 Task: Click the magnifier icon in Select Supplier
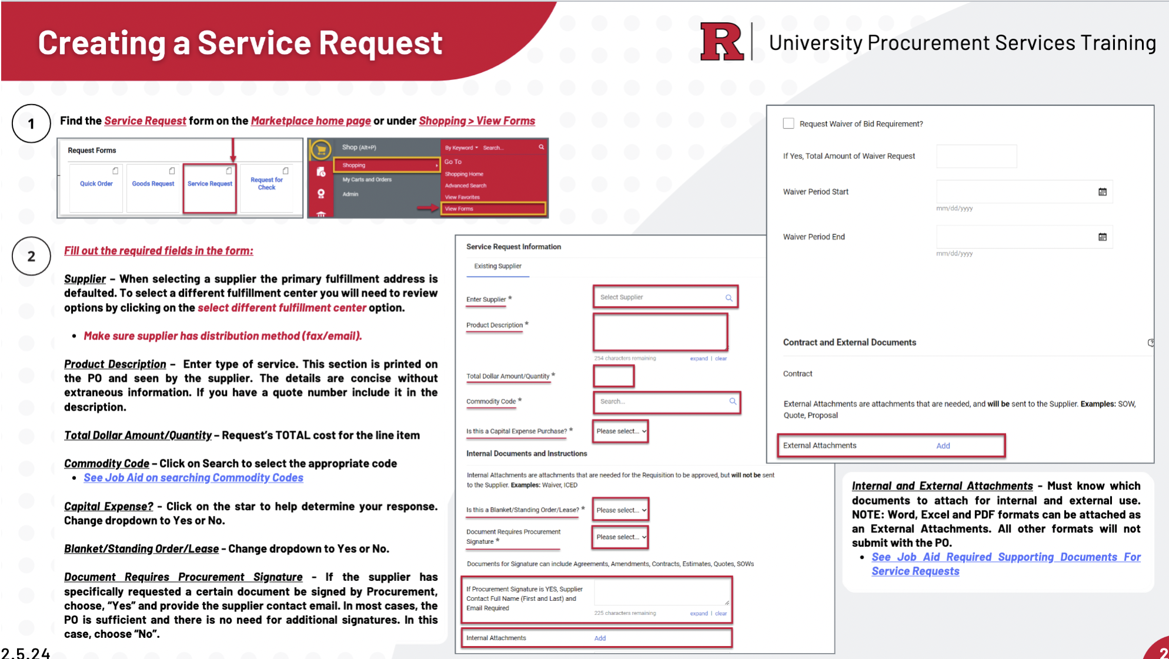tap(729, 298)
